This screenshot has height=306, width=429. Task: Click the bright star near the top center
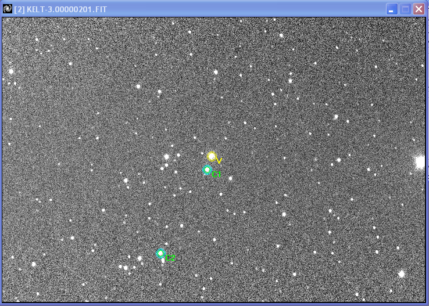281,35
